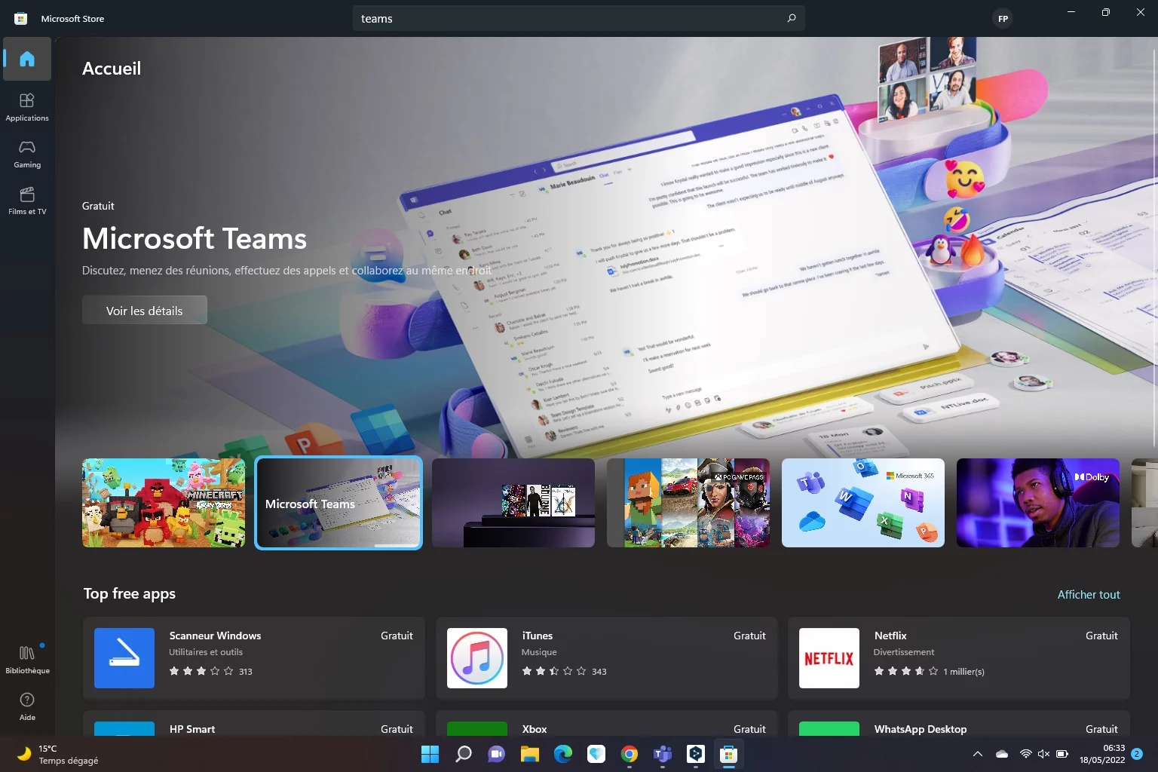Open Microsoft Teams taskbar icon
Viewport: 1158px width, 772px height.
pos(663,754)
